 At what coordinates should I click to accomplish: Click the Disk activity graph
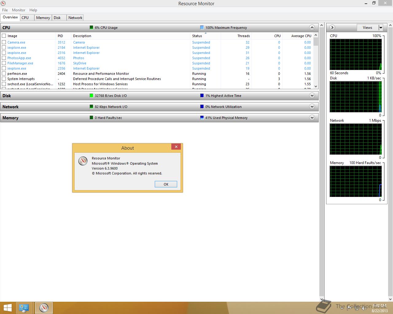click(356, 97)
